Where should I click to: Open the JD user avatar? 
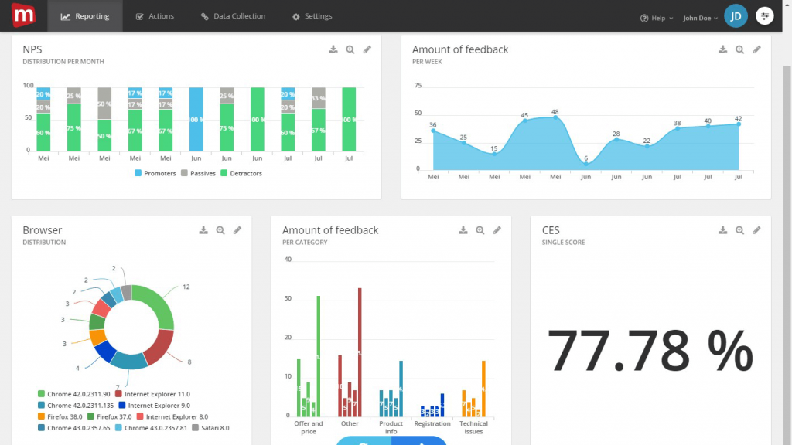pos(736,16)
